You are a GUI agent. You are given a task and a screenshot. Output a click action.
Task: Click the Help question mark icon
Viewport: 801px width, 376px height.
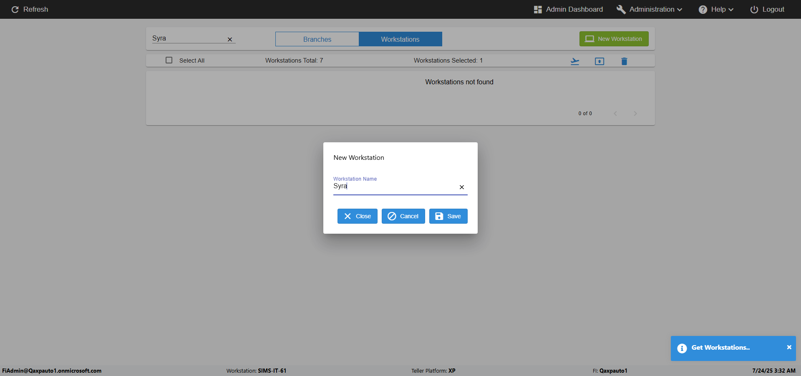(703, 9)
